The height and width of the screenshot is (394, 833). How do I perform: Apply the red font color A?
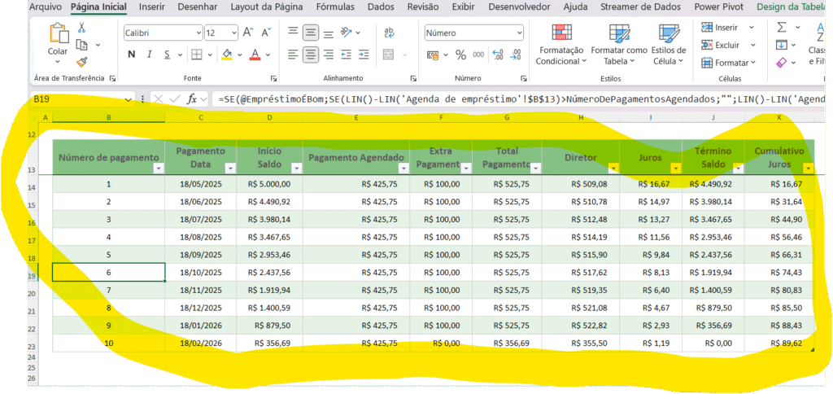click(x=255, y=55)
